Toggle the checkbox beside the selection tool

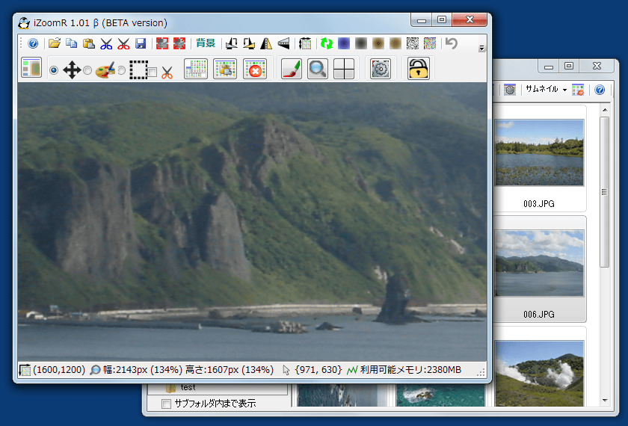pos(153,72)
